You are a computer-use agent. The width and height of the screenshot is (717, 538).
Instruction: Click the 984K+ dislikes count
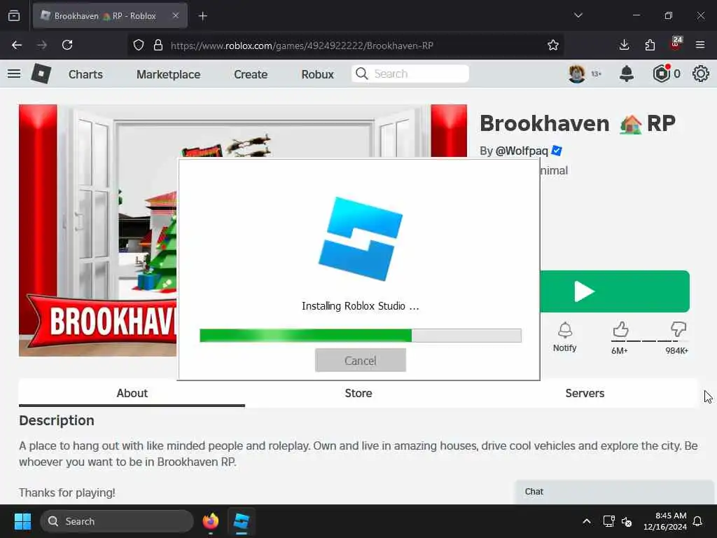(x=677, y=351)
